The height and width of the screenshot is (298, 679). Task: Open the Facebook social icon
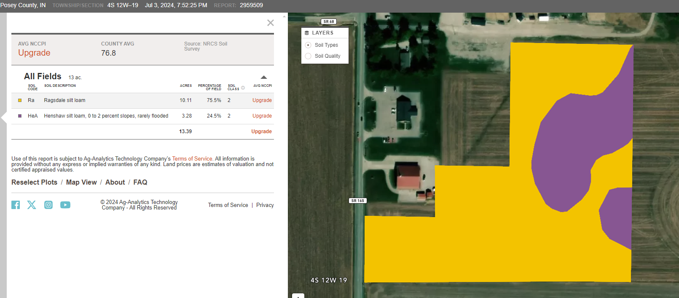tap(16, 205)
